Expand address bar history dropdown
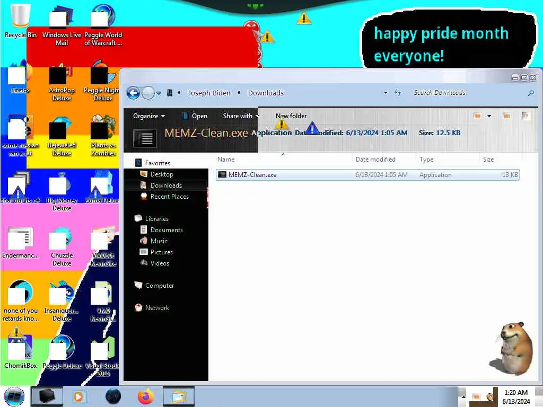Screen dimensions: 543x407 386,93
